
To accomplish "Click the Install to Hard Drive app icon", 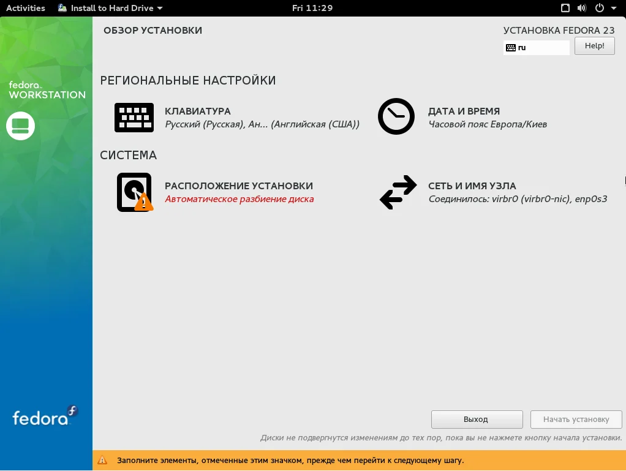I will pos(62,8).
